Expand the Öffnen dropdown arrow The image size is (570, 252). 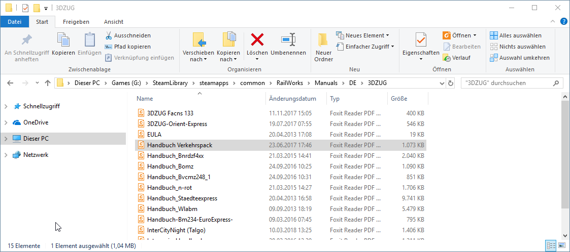coord(475,35)
